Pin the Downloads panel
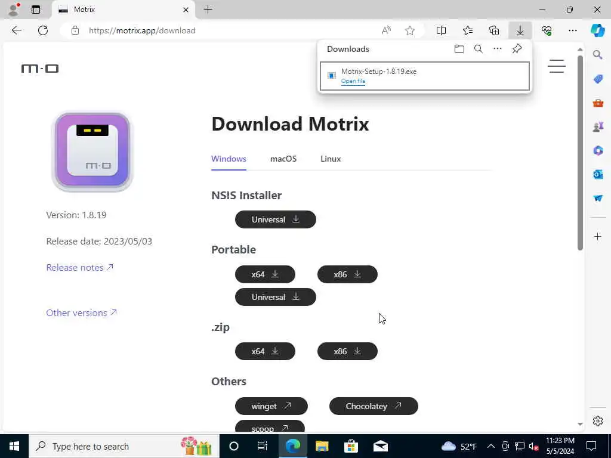The height and width of the screenshot is (458, 611). pos(517,49)
